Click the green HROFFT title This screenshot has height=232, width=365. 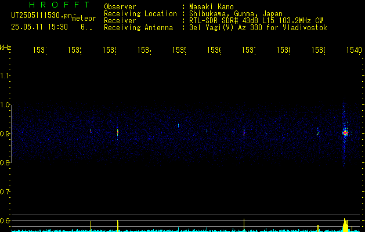[60, 5]
